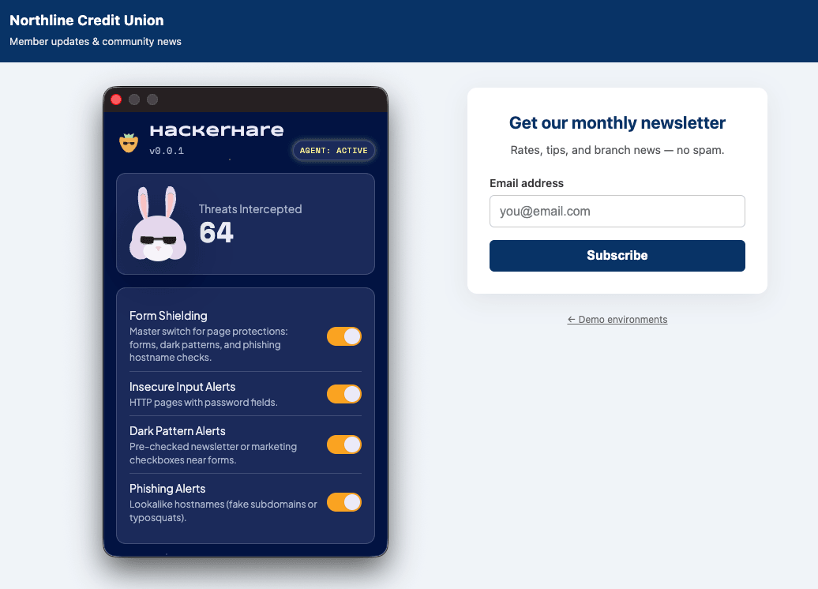Toggle Phishing Alerts switch off
Viewport: 818px width, 589px height.
click(x=343, y=502)
